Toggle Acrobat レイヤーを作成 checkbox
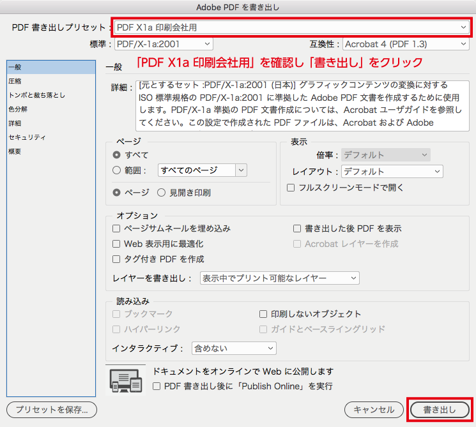The image size is (476, 427). pos(297,244)
